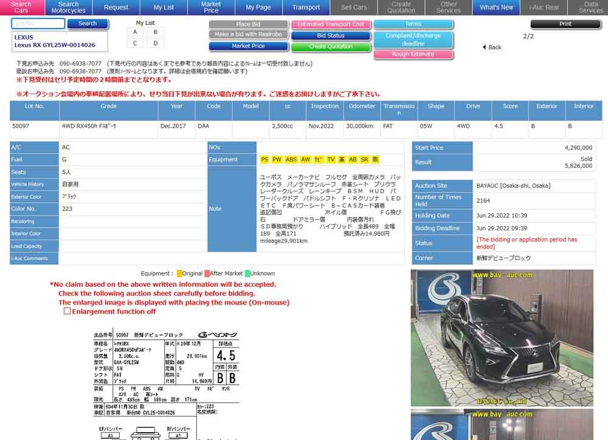608x440 pixels.
Task: Click the green Create Quotation button
Action: (x=331, y=47)
